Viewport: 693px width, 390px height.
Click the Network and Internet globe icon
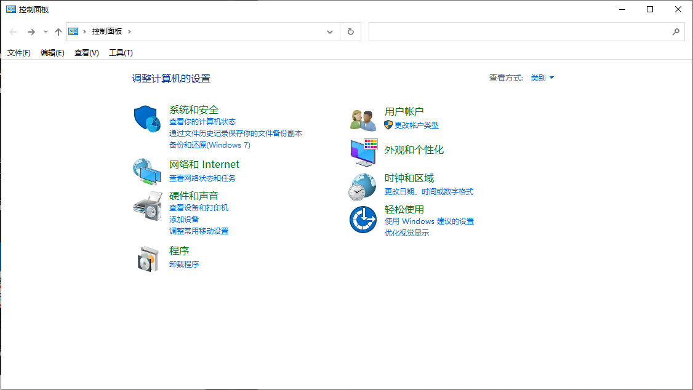pyautogui.click(x=146, y=172)
